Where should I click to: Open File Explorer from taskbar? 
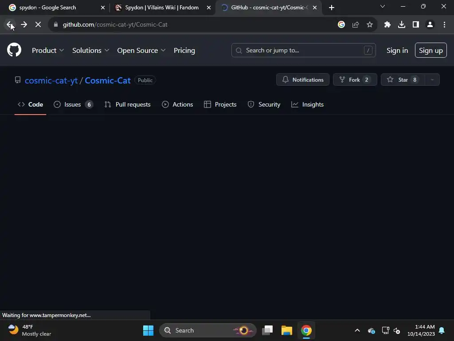click(287, 330)
